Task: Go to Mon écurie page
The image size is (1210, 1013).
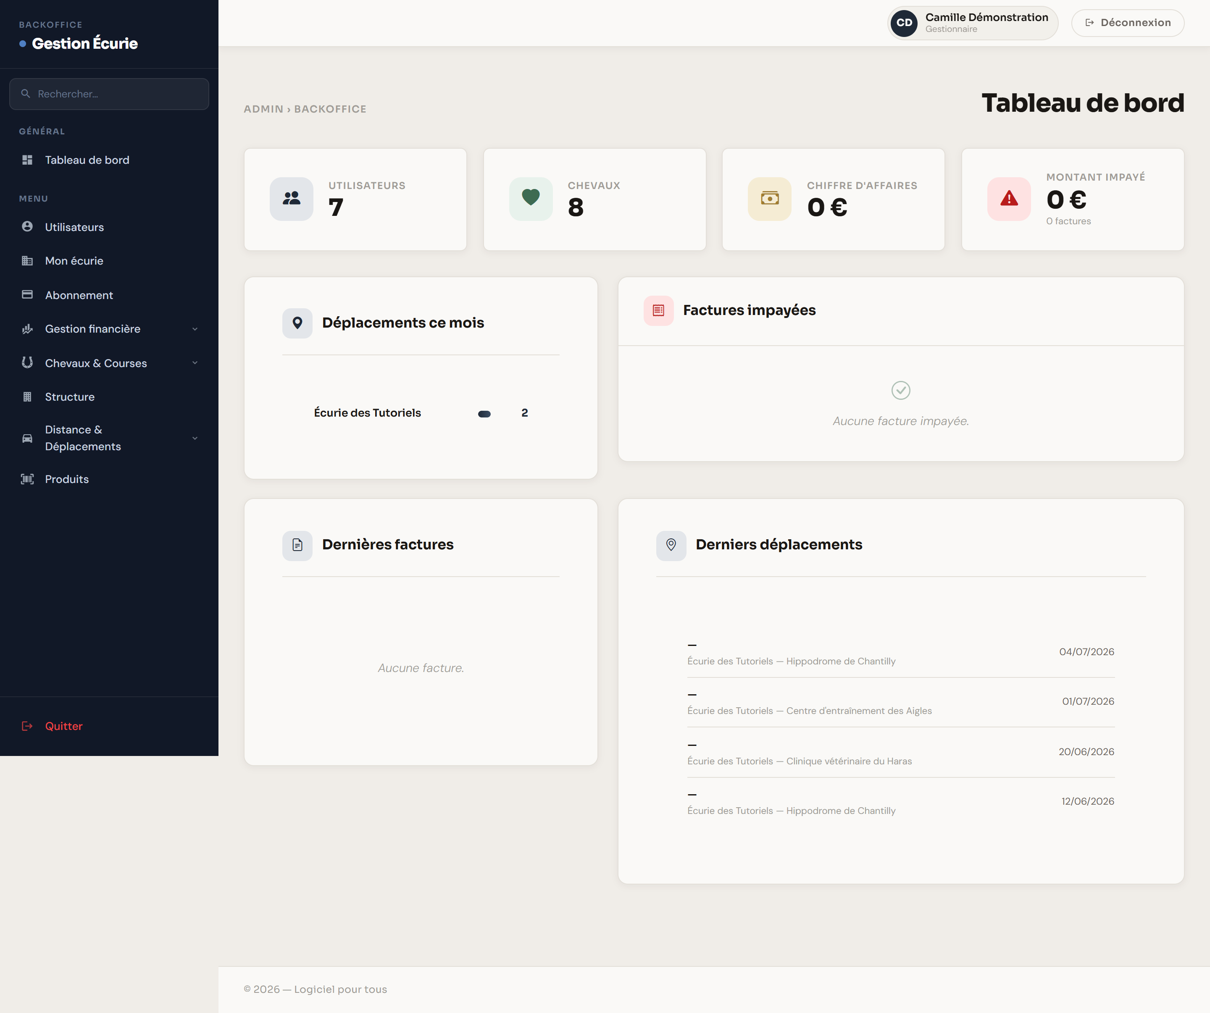Action: 109,261
